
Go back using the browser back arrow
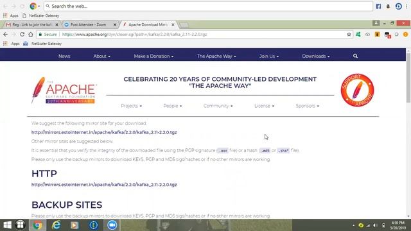(6, 34)
